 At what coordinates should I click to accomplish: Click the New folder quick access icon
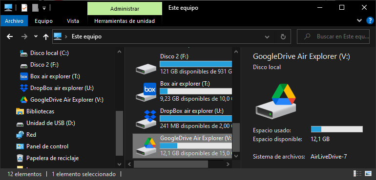tap(35, 8)
